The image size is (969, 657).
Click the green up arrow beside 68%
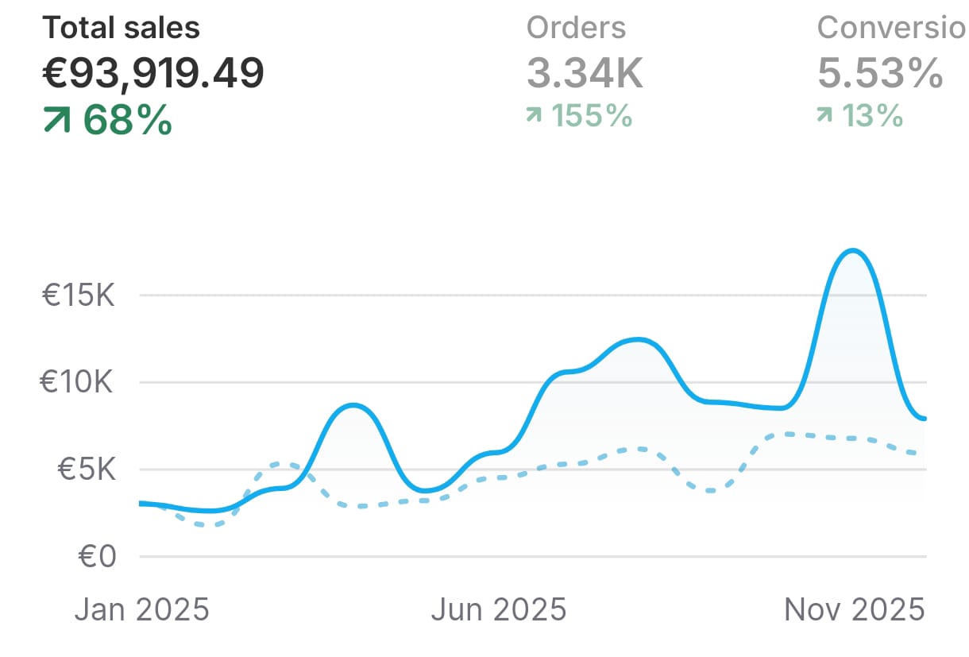tap(56, 119)
